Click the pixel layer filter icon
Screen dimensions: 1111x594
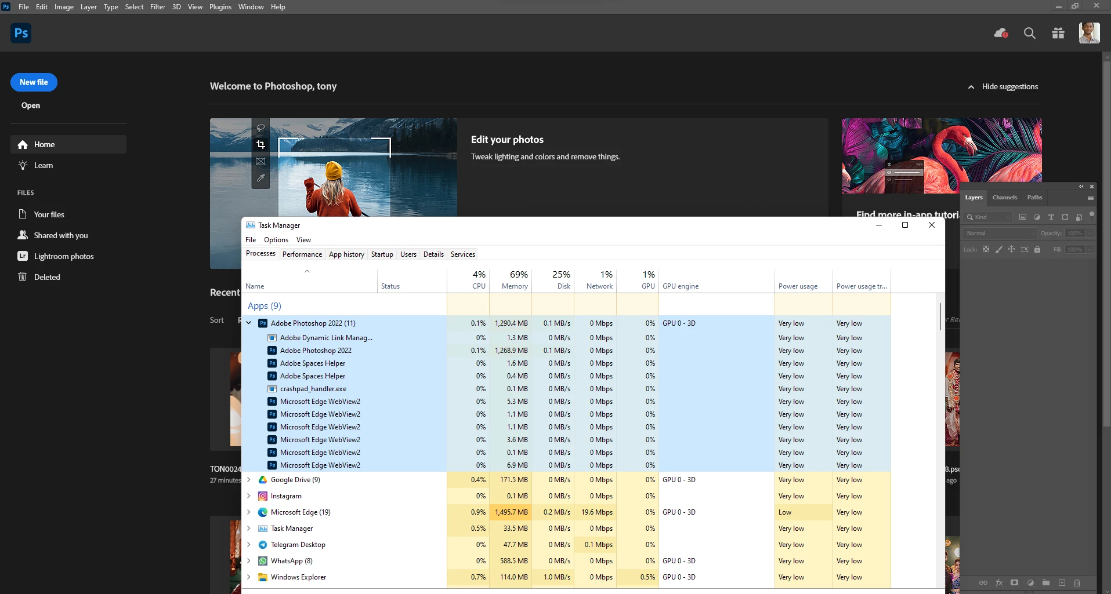point(1023,217)
